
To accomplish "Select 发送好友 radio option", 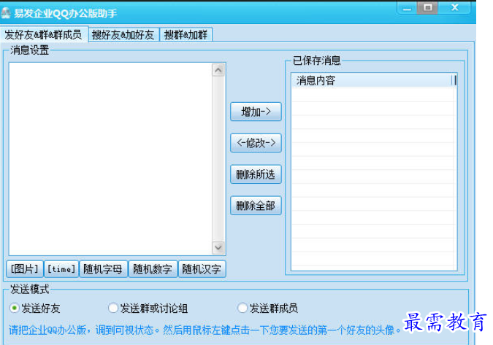I will point(34,309).
